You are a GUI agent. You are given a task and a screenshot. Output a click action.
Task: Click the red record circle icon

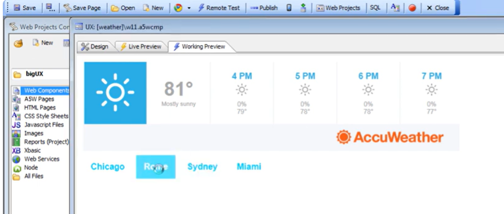(413, 8)
